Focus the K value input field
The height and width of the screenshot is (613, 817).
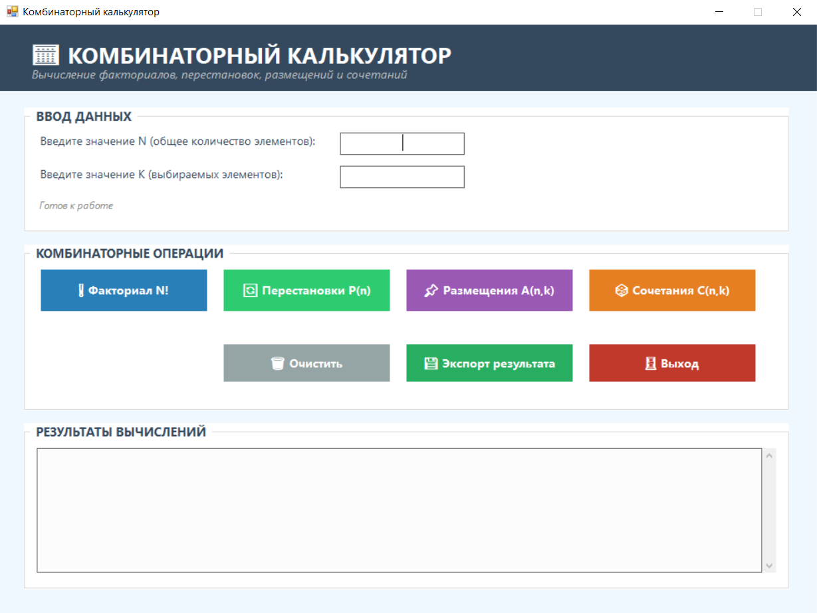[x=402, y=177]
